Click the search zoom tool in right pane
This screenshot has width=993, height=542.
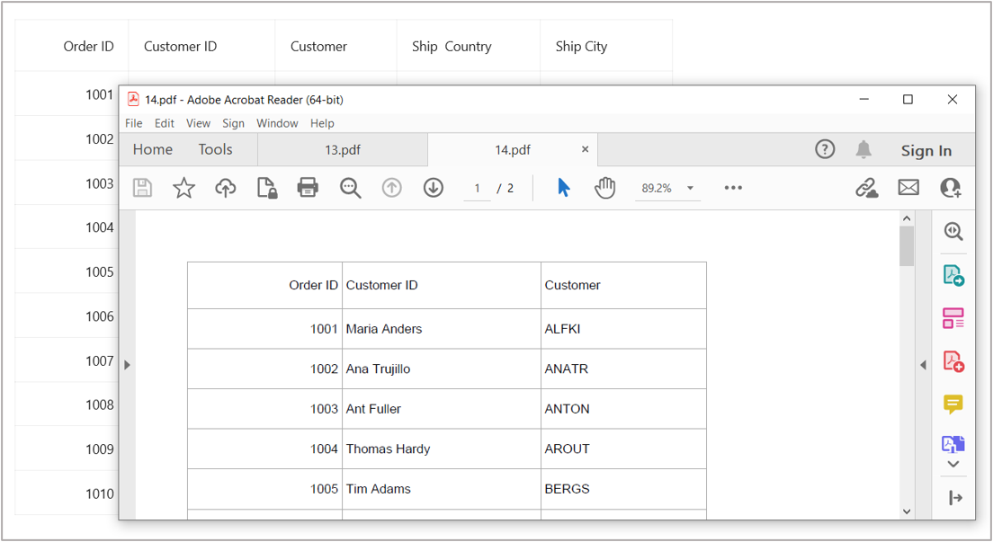pyautogui.click(x=953, y=231)
